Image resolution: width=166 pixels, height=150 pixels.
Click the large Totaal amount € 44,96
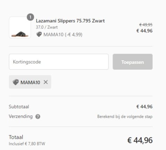tap(140, 140)
